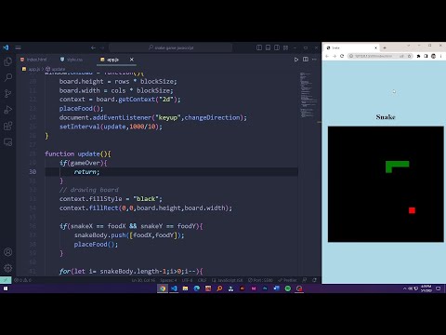
Task: Click 'context.fillStyle = "black";' line
Action: (111, 199)
